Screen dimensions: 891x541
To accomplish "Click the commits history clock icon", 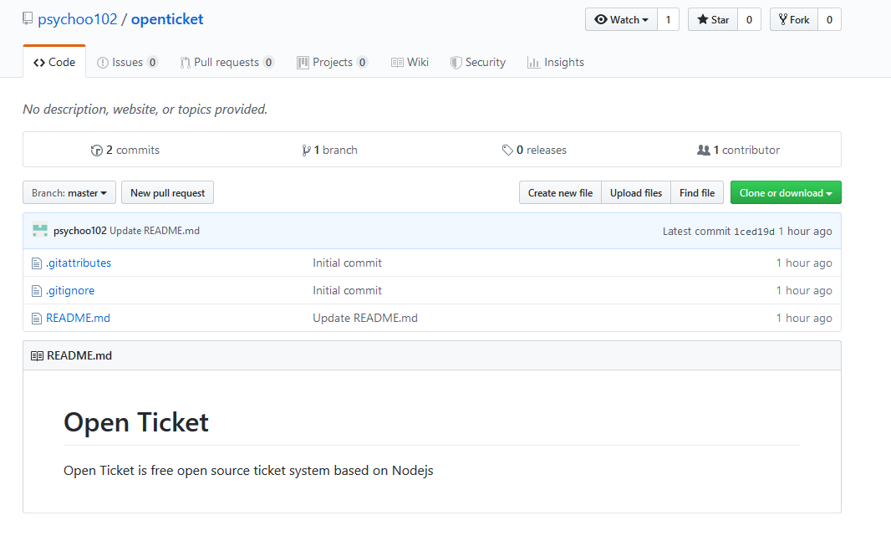I will [x=97, y=151].
